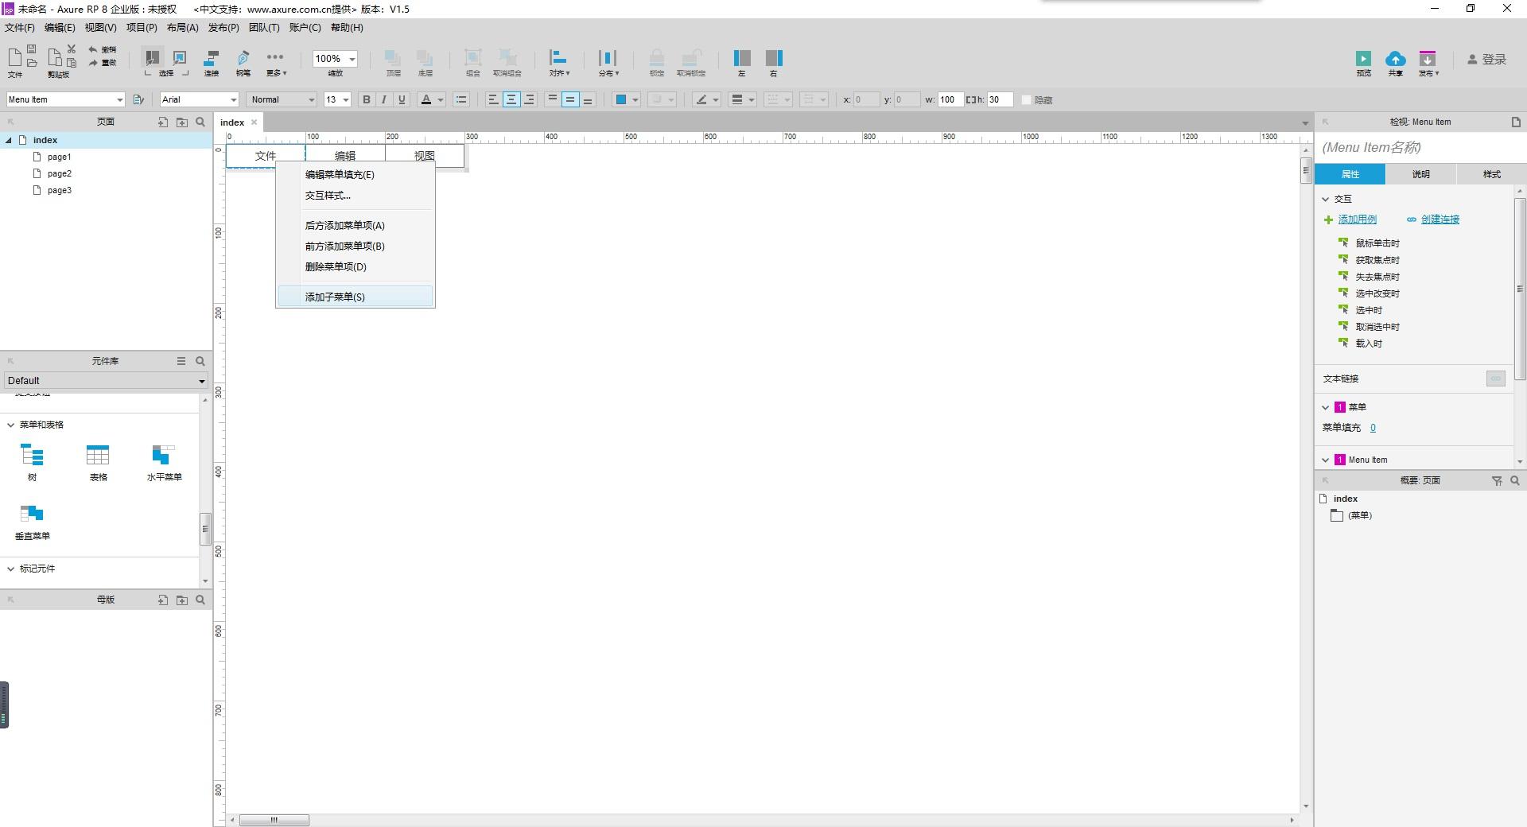Click the New file icon

click(14, 57)
